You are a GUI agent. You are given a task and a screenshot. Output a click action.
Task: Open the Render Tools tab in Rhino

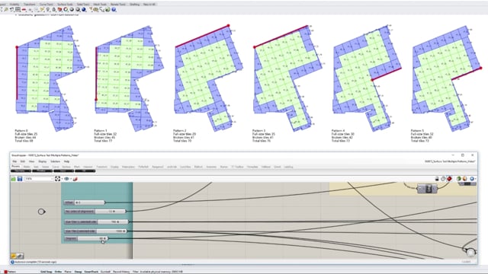pos(118,5)
